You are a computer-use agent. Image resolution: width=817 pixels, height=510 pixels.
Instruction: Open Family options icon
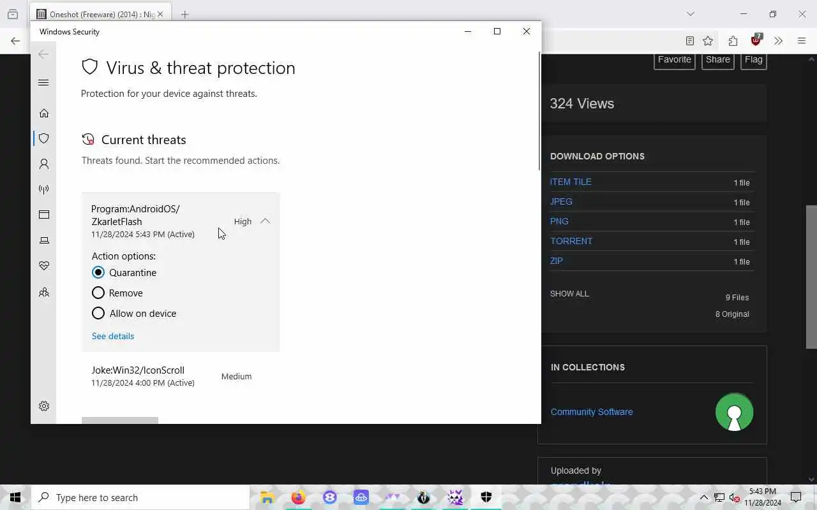tap(44, 293)
